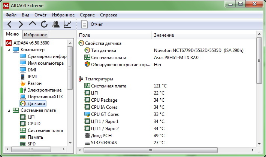Select ЦП 1 / Ядро 1 row
The width and height of the screenshot is (266, 157).
click(x=167, y=121)
